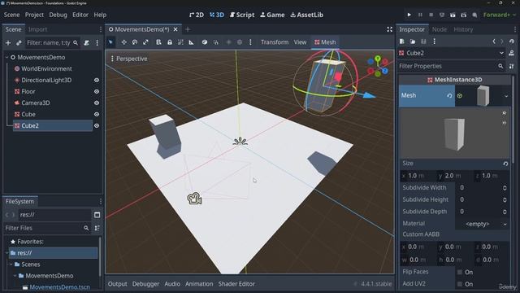Stop the running project
Screen dimensions: 520x293
(x=431, y=15)
